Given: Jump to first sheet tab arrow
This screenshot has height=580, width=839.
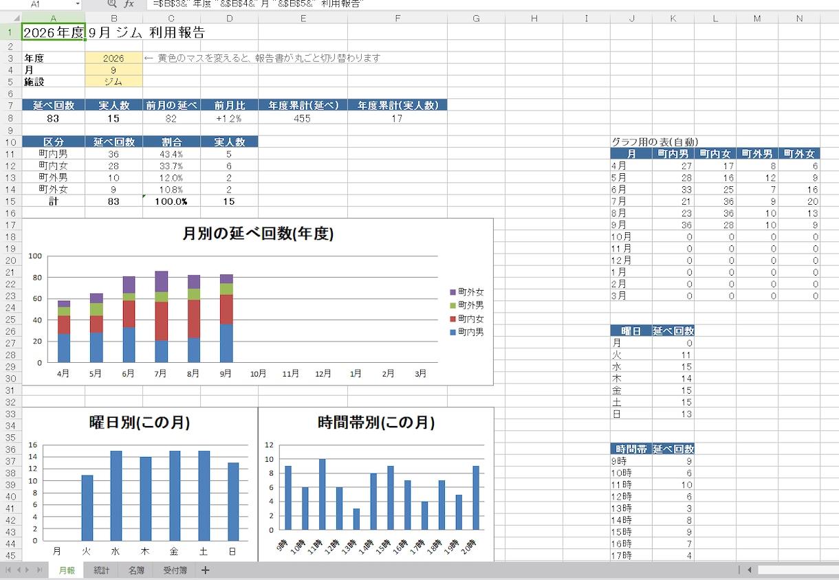Looking at the screenshot, I should [8, 570].
